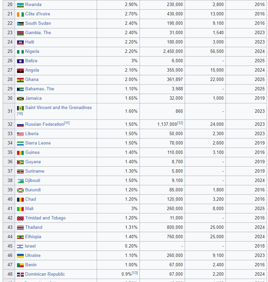
Task: Click the Gambia flag icon
Action: click(x=20, y=33)
